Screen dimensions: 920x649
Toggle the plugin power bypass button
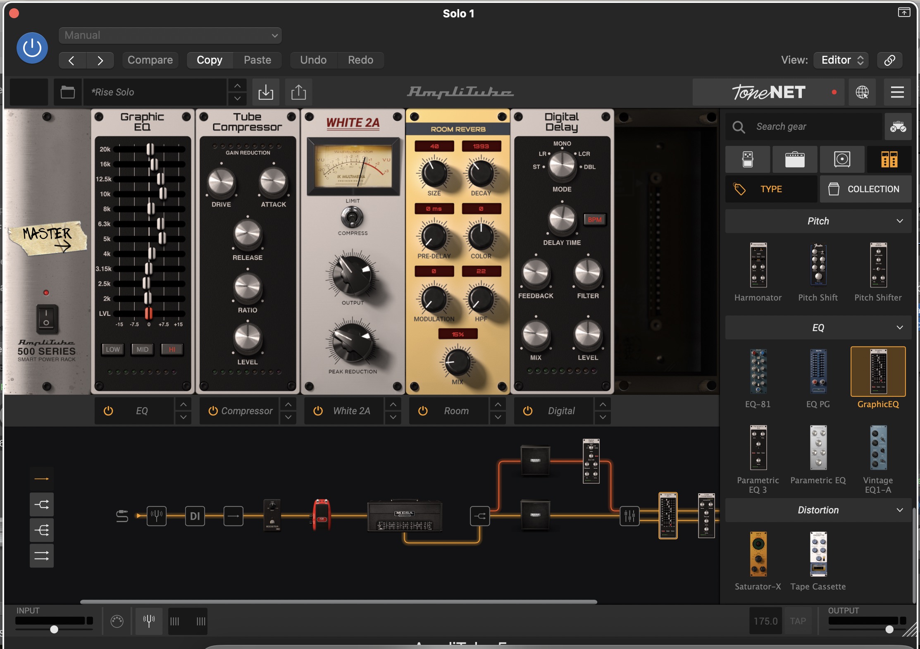(32, 48)
